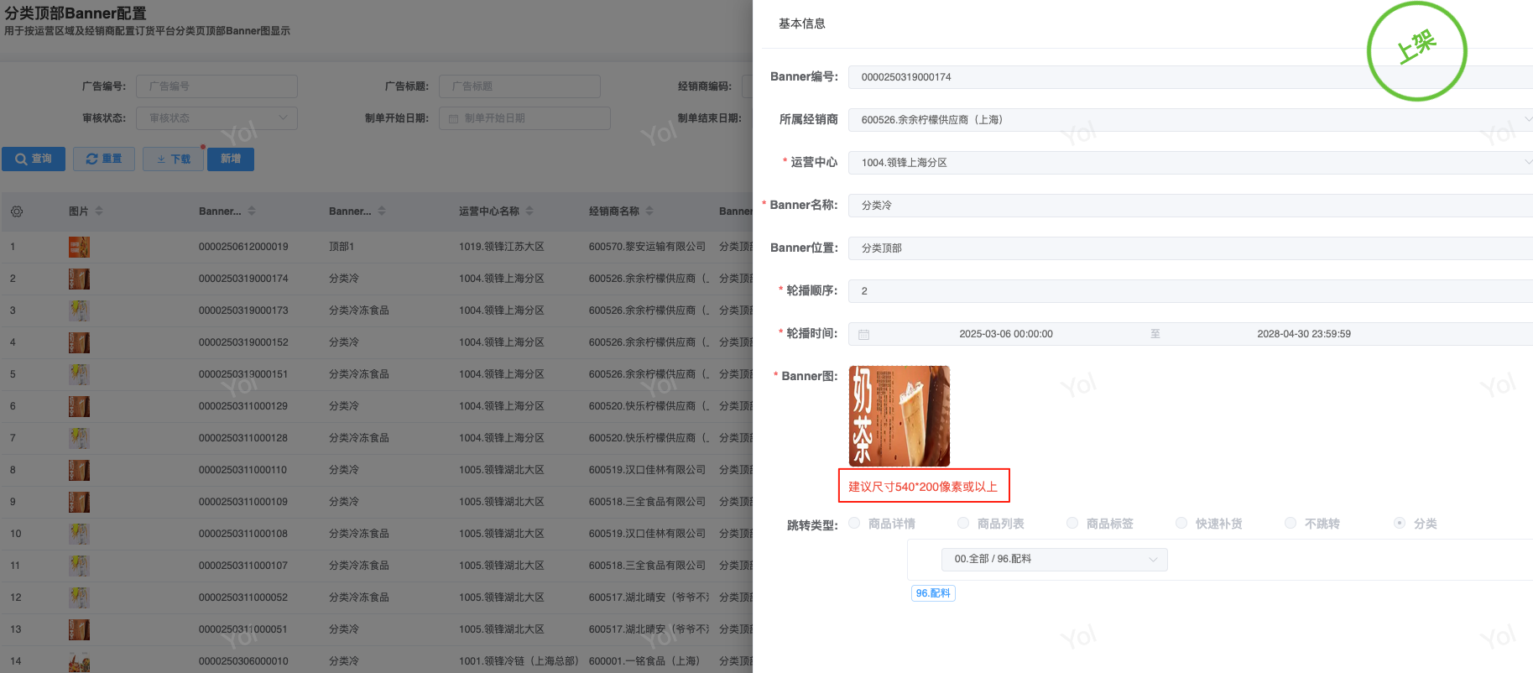Open the banner thumbnail in row 5

pos(79,374)
